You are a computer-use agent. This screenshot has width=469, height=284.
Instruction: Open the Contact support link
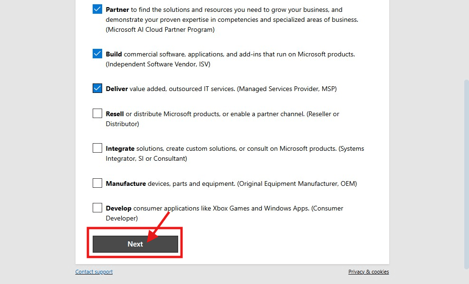[x=94, y=272]
